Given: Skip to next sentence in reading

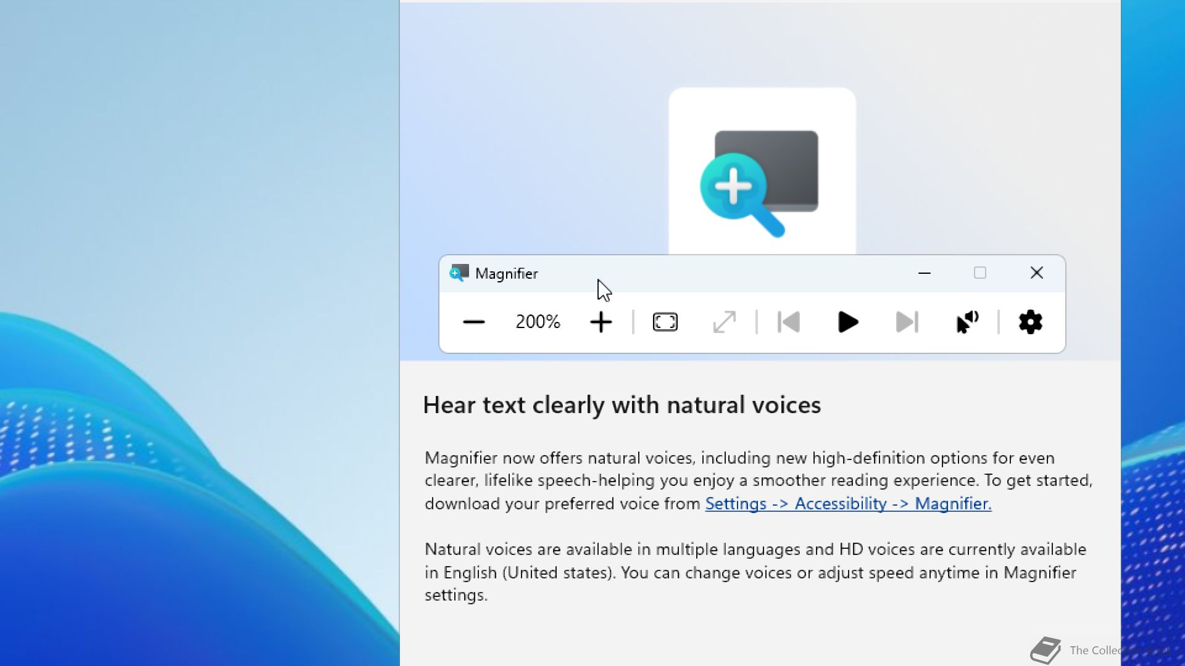Looking at the screenshot, I should (x=907, y=322).
